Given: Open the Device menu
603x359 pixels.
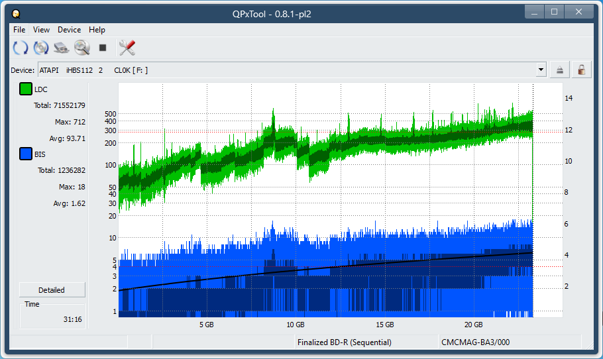Looking at the screenshot, I should pyautogui.click(x=69, y=30).
